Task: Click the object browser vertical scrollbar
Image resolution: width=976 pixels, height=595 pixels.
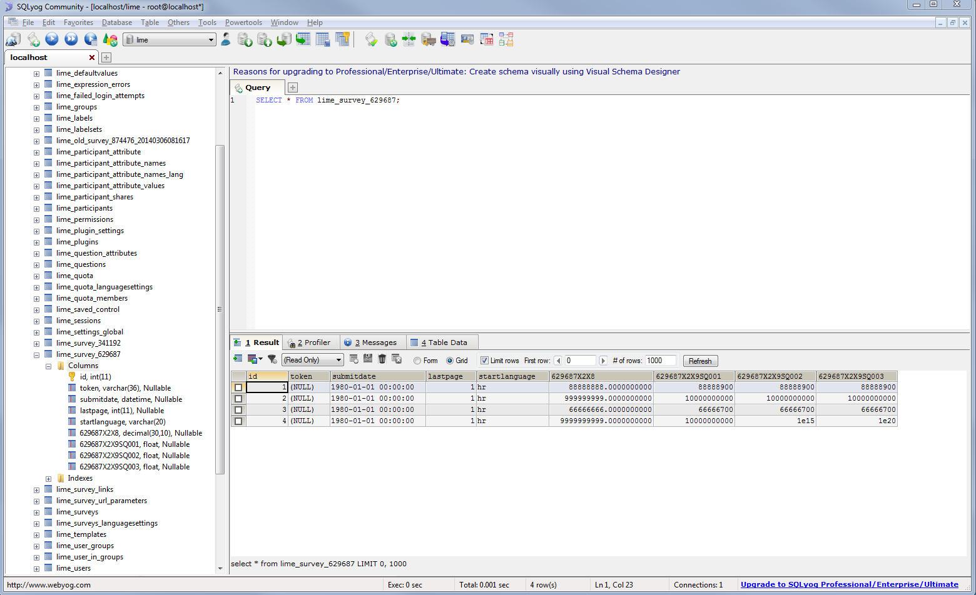Action: pos(220,309)
